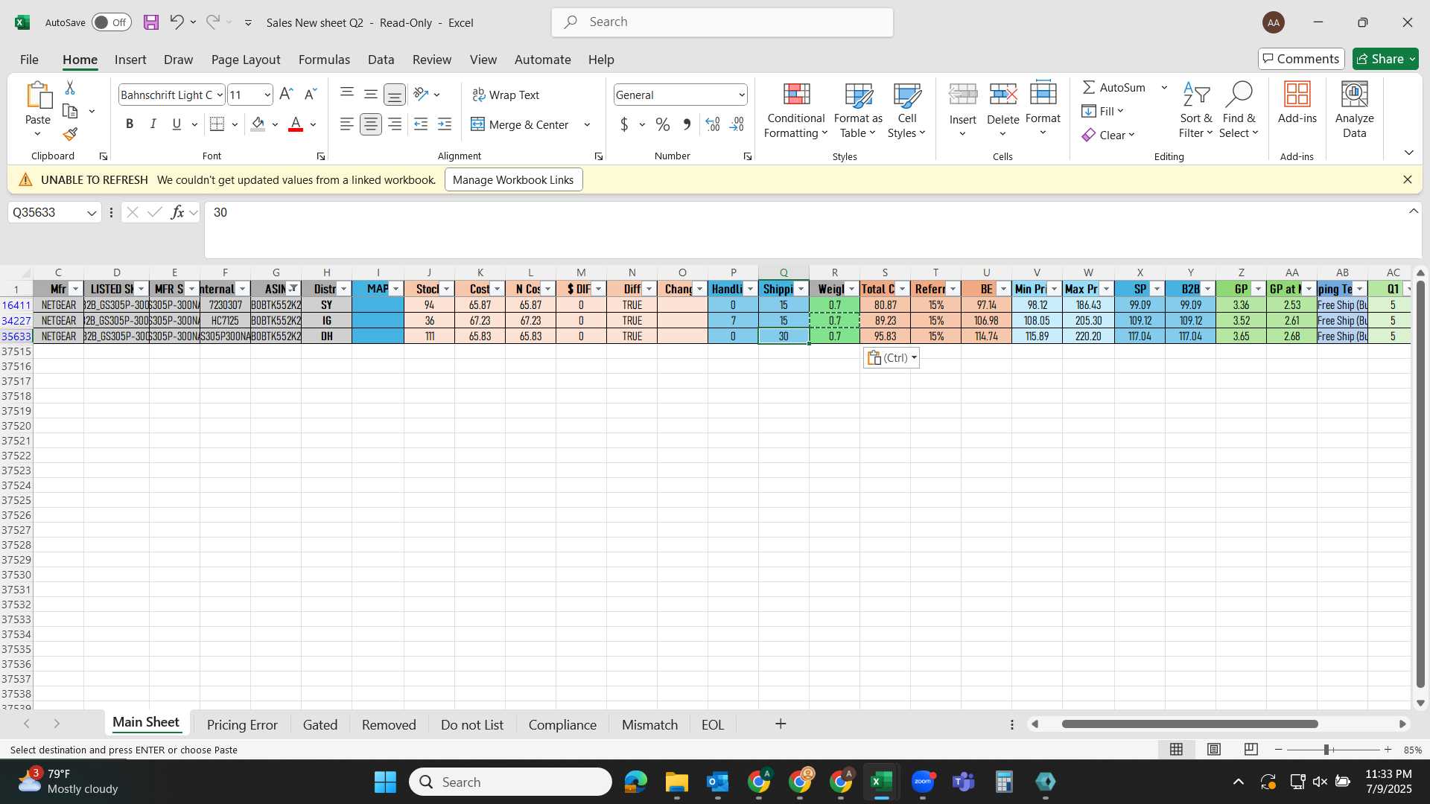Toggle Bold formatting
The image size is (1430, 804).
(x=130, y=124)
